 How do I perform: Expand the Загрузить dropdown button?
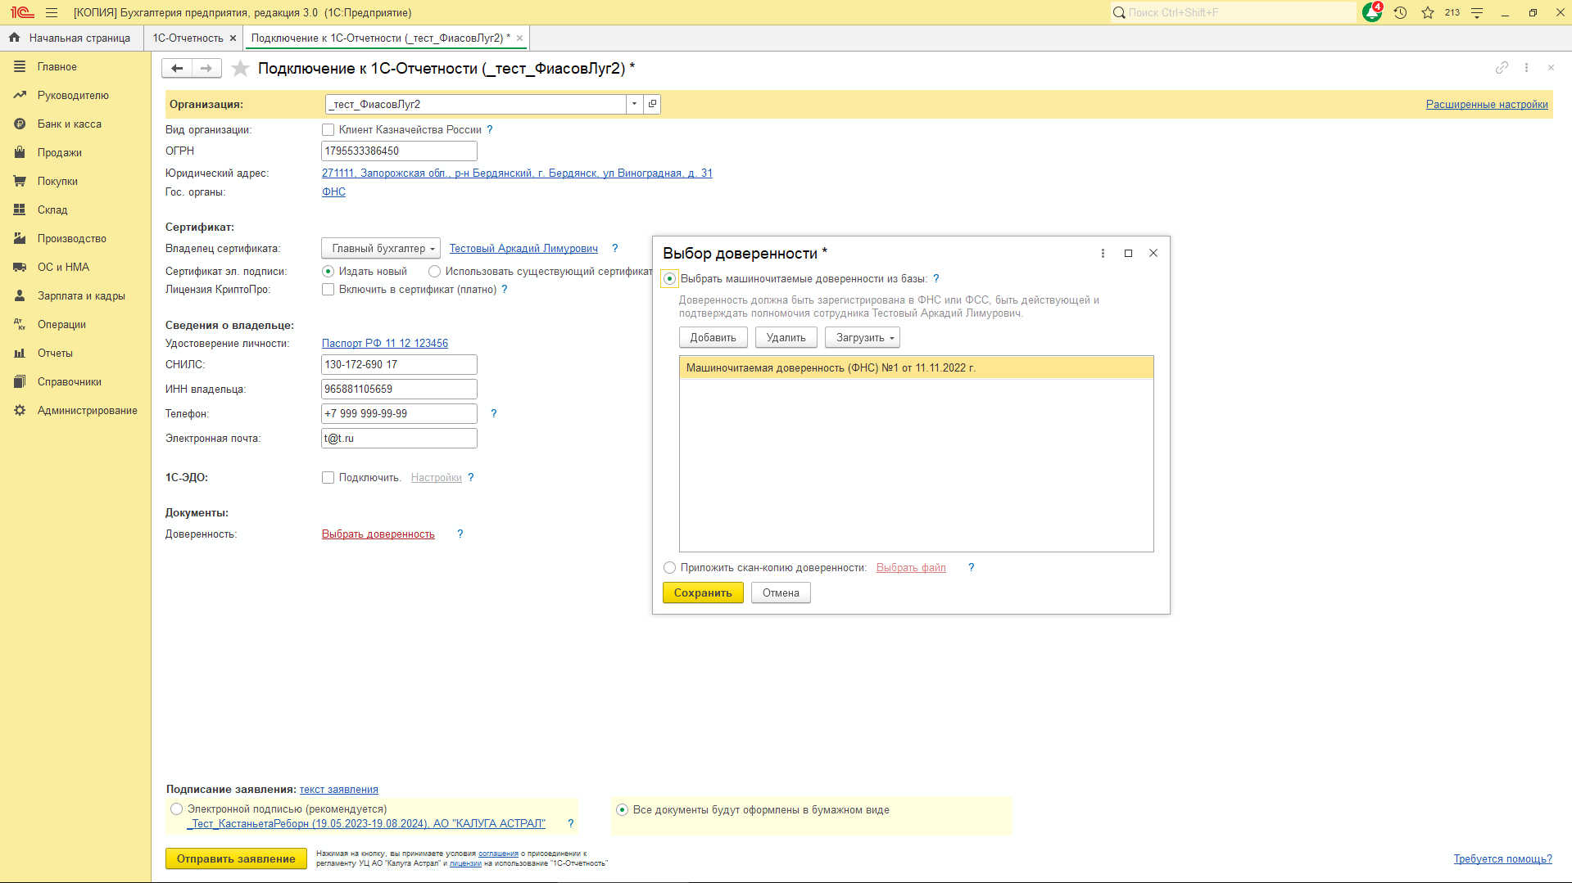[863, 337]
